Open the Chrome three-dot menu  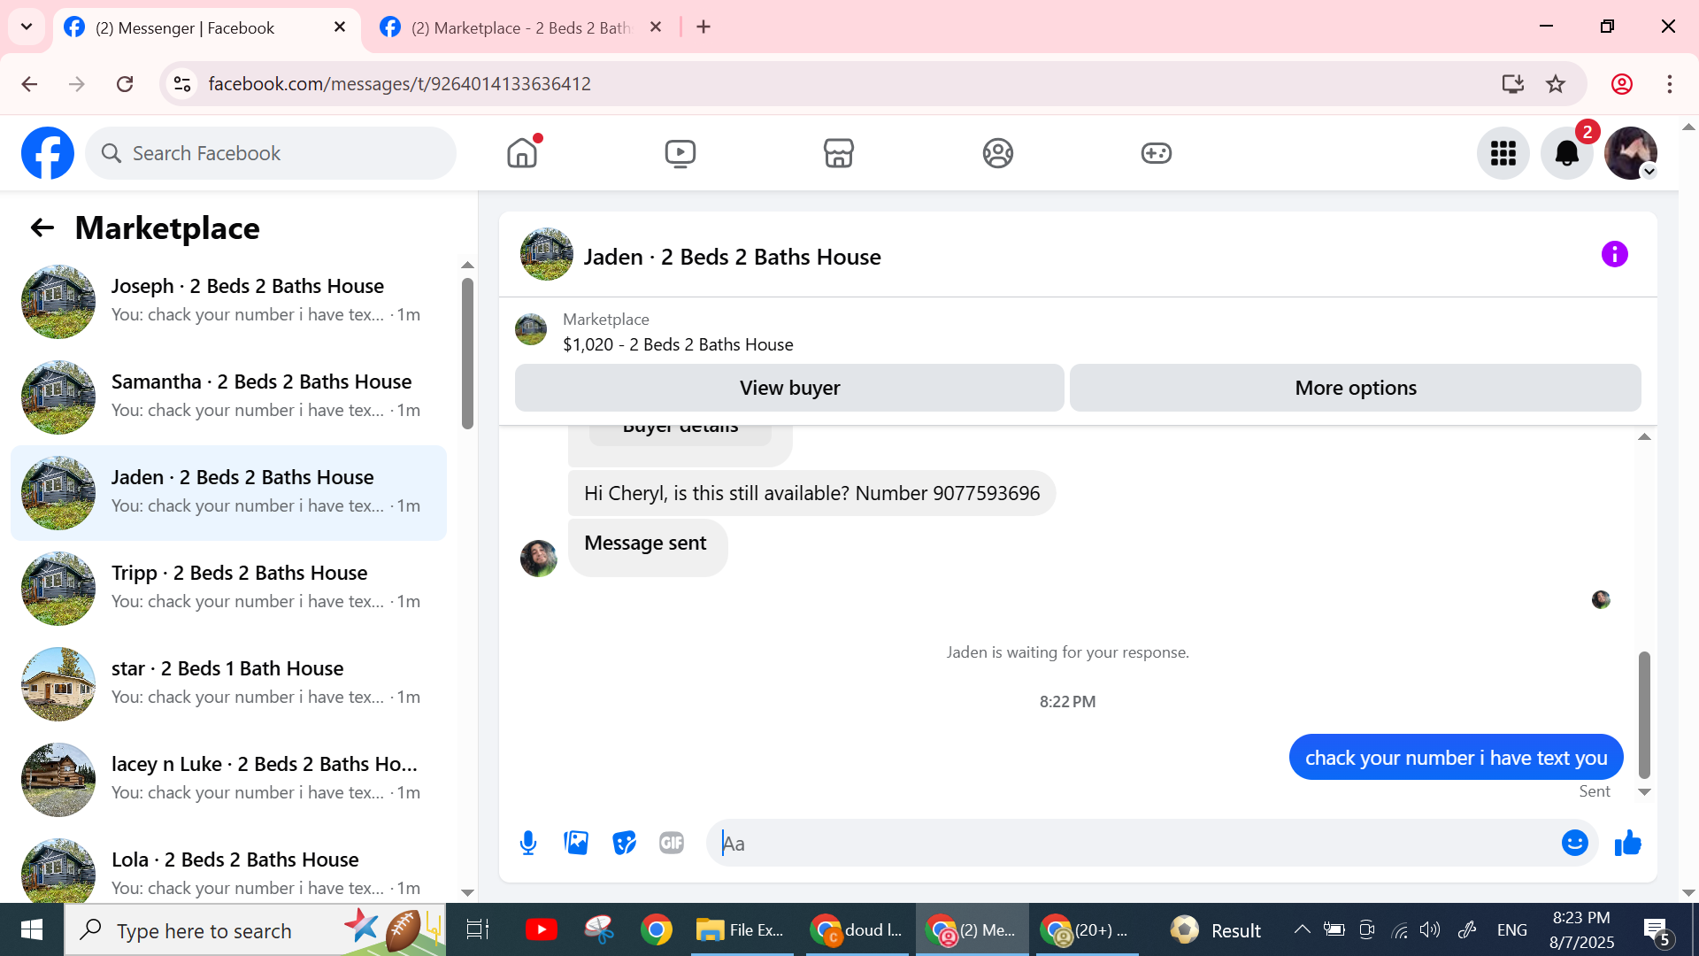[1670, 84]
